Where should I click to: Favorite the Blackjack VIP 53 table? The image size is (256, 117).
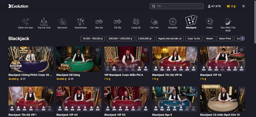pos(145,90)
